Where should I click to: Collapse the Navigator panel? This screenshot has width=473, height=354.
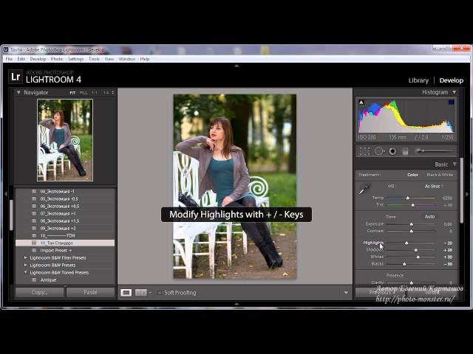coord(18,92)
